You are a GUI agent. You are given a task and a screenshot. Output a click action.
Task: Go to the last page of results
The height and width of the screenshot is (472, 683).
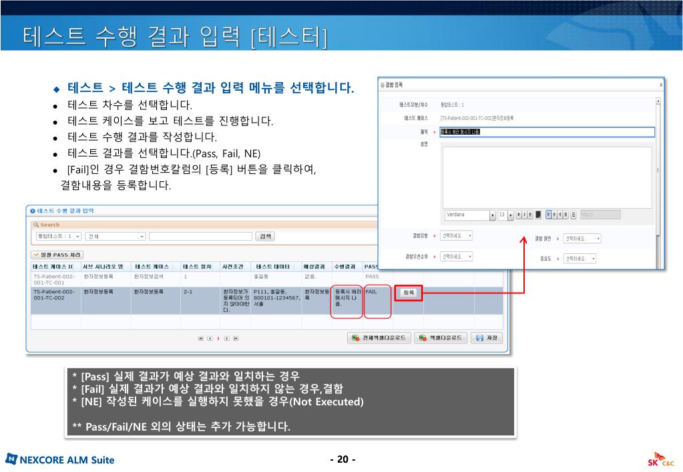[x=235, y=338]
